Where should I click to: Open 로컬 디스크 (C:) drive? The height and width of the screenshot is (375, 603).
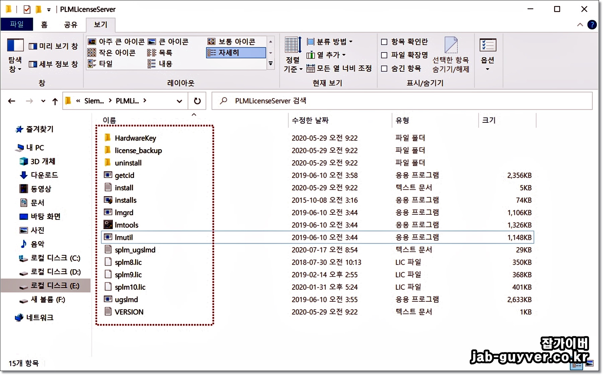coord(50,258)
